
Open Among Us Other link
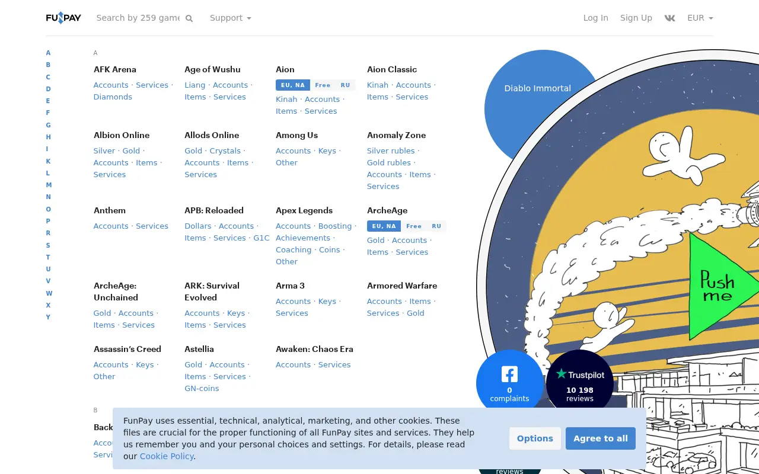(x=286, y=162)
